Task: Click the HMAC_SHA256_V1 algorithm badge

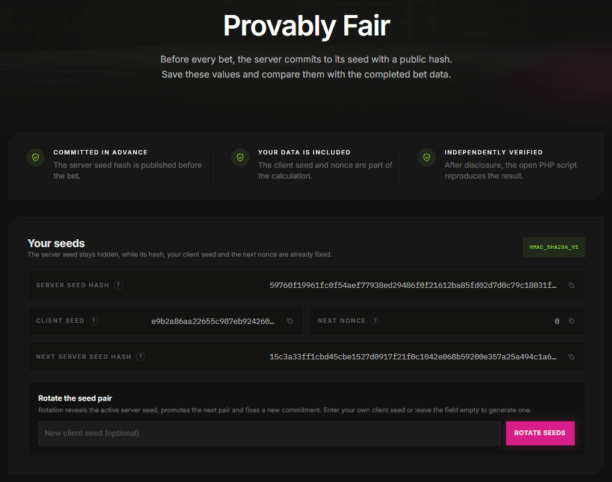Action: coord(554,247)
